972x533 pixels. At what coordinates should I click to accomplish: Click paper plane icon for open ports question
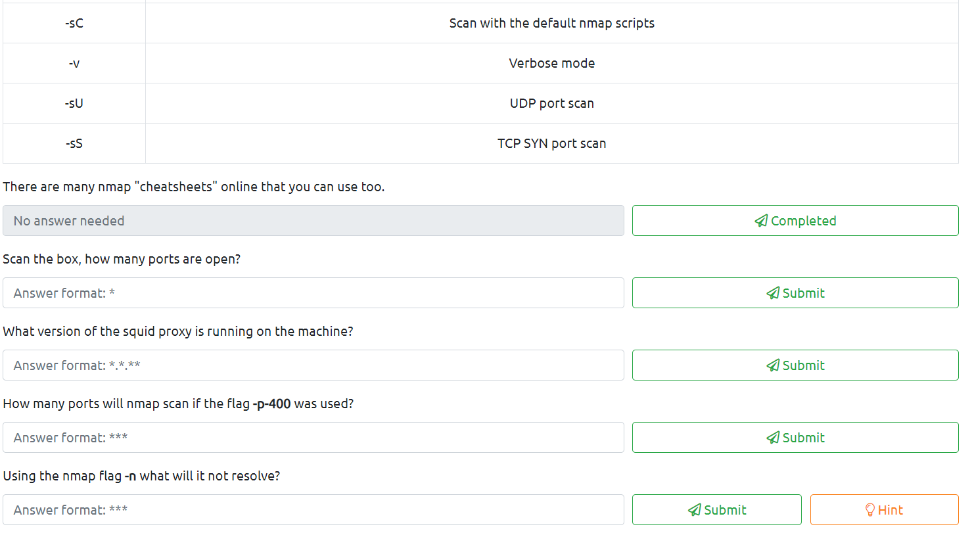pos(773,293)
